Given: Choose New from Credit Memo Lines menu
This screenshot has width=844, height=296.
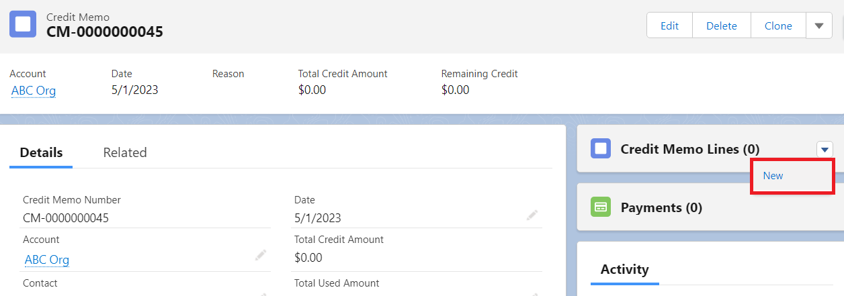Looking at the screenshot, I should 773,176.
